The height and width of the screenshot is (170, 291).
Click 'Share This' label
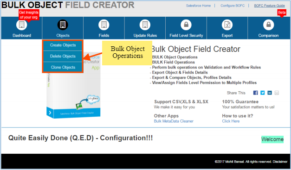click(x=236, y=93)
